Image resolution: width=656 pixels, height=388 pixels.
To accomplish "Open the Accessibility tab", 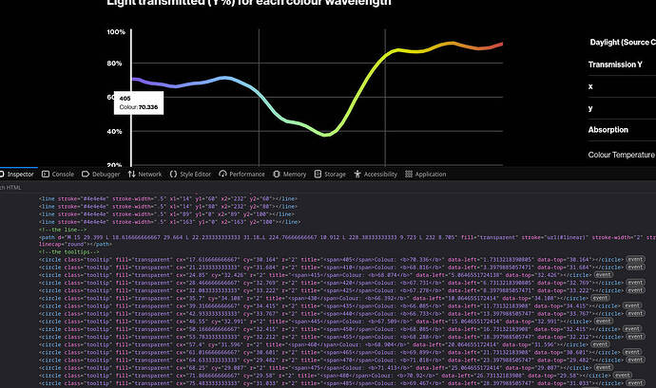I will point(376,175).
